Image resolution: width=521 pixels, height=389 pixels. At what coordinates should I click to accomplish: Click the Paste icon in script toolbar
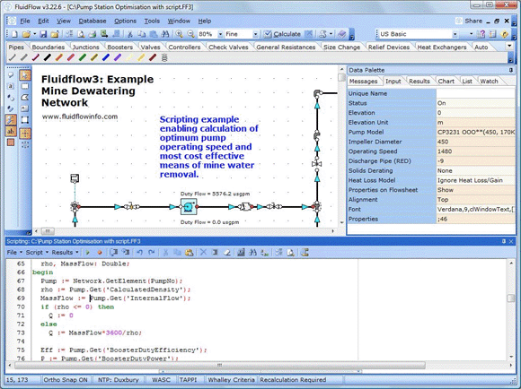[x=189, y=253]
